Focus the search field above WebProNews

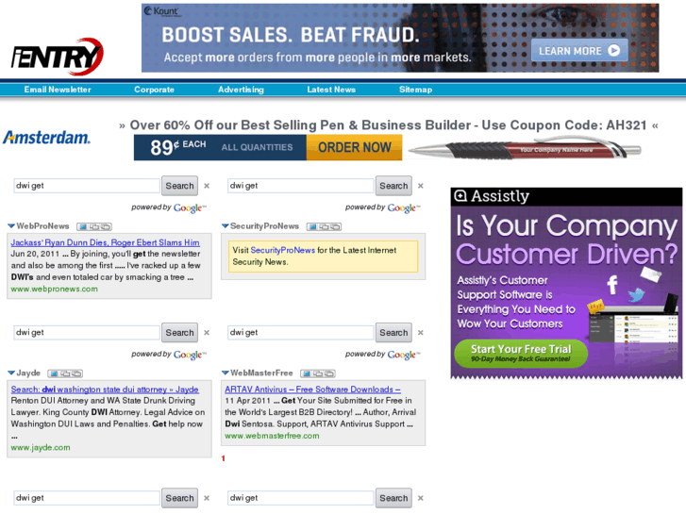point(87,186)
